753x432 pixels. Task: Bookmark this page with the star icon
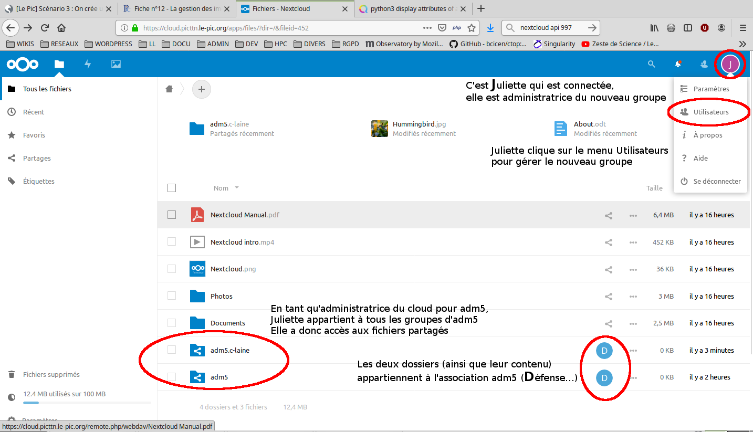[472, 28]
